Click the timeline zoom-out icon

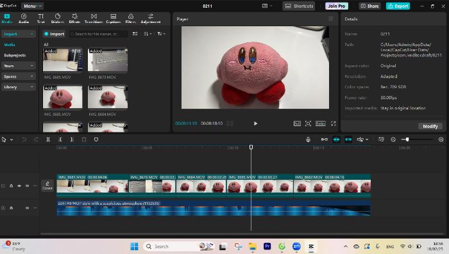393,139
